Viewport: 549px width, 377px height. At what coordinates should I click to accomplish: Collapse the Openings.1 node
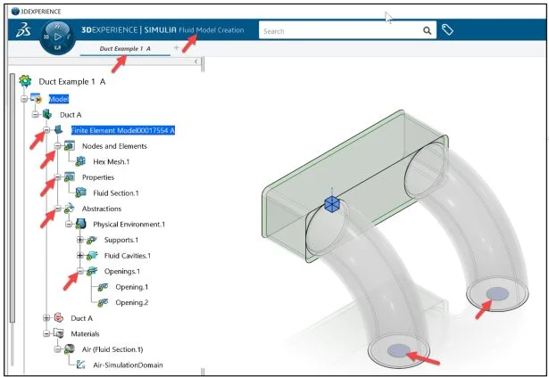pos(80,271)
